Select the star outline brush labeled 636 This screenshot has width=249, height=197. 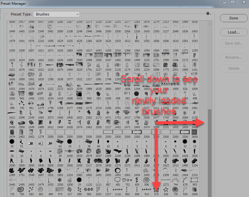coord(166,191)
